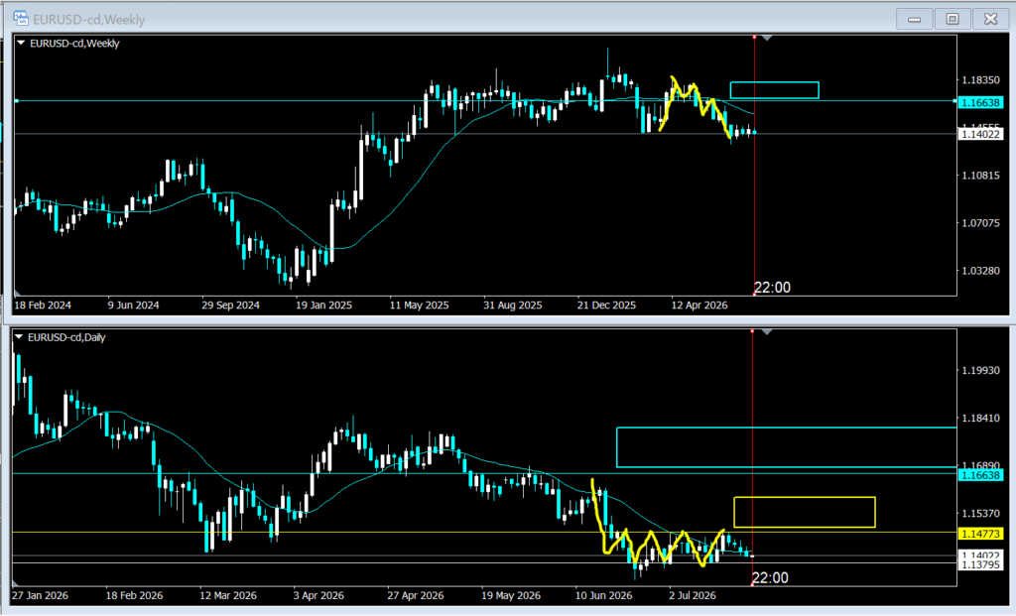Click the 27 Apr 2026 date label
Image resolution: width=1016 pixels, height=616 pixels.
click(416, 595)
